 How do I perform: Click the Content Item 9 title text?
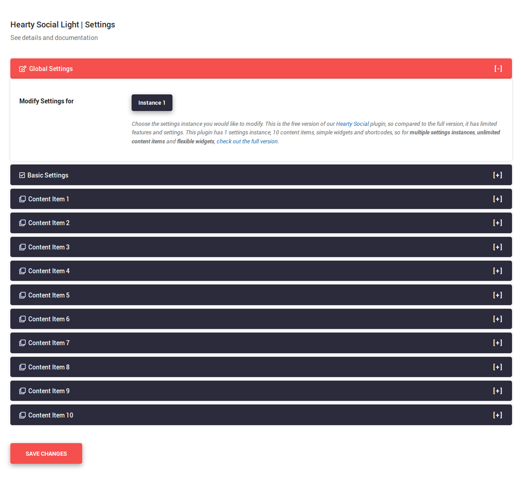coord(49,391)
